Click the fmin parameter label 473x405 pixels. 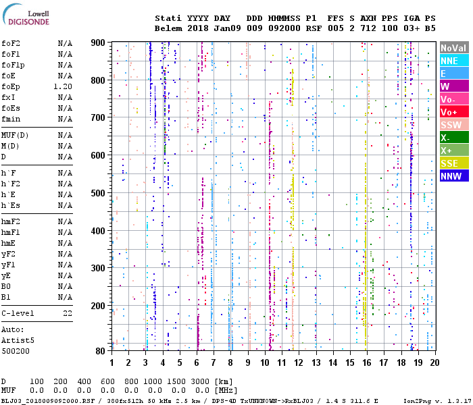[11, 119]
